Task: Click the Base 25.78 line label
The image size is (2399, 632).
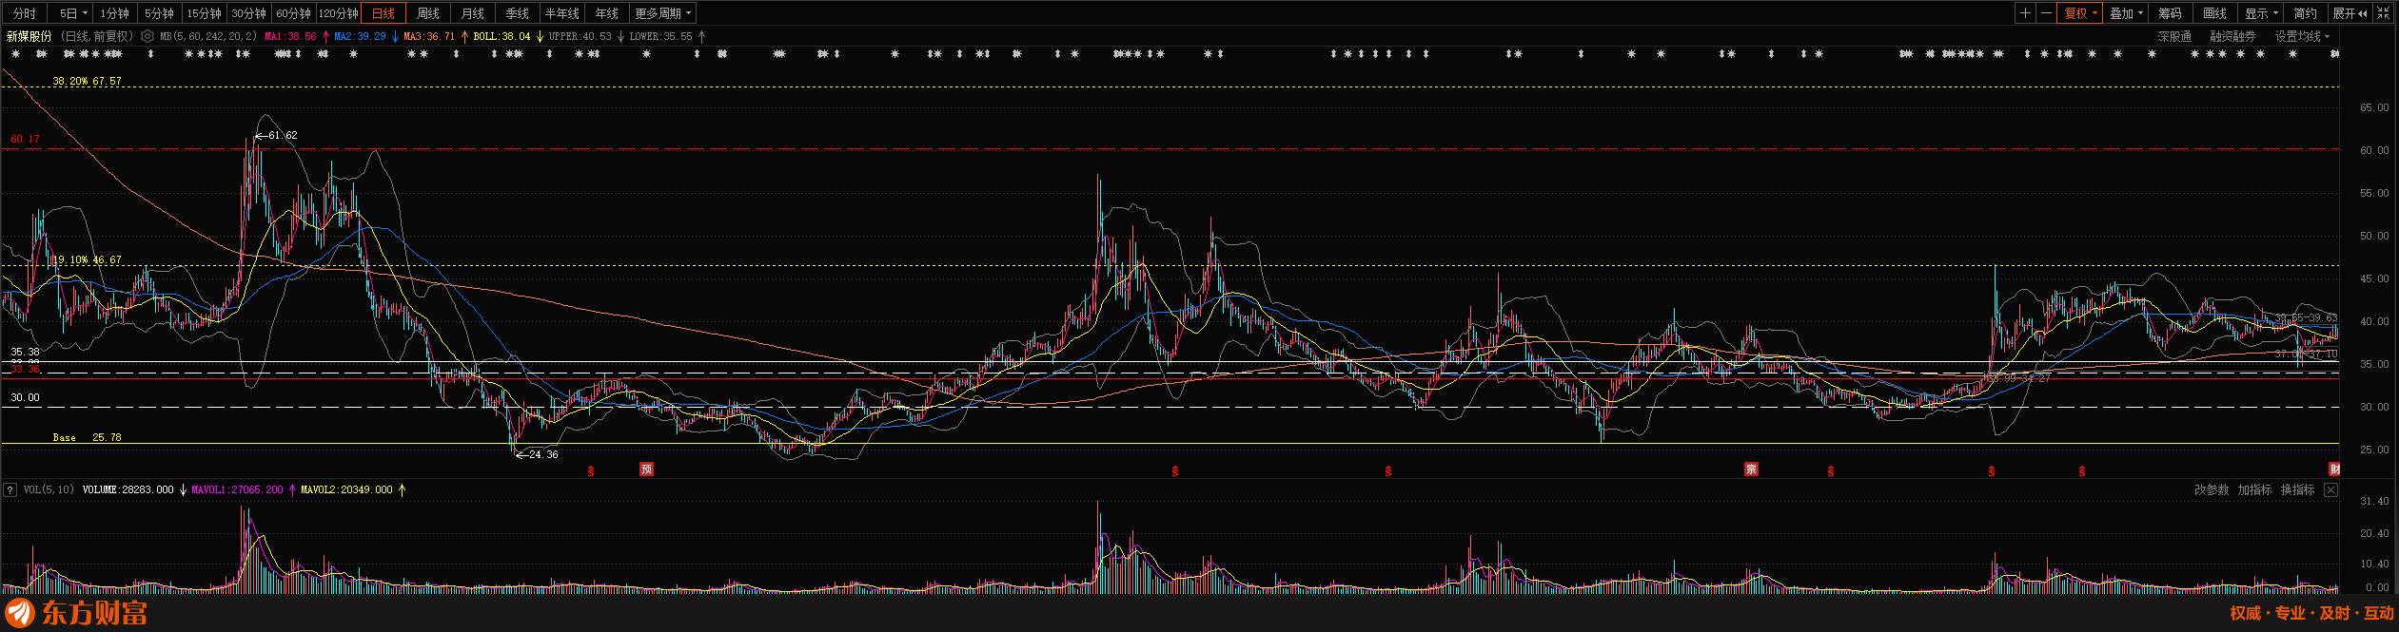Action: (x=87, y=438)
